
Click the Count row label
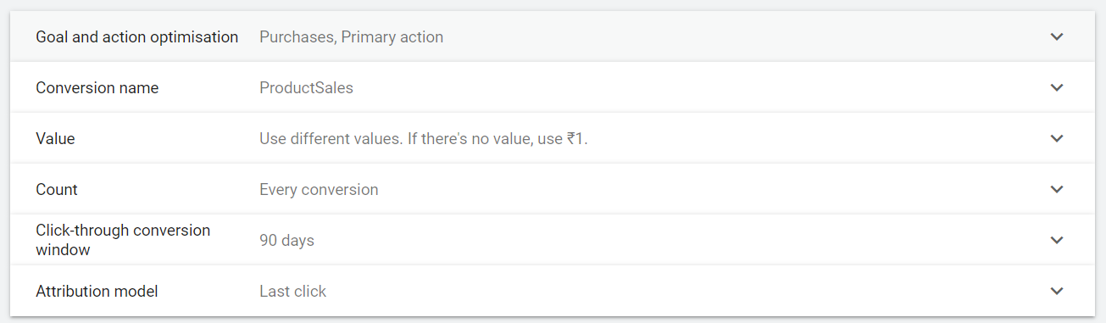(x=57, y=190)
